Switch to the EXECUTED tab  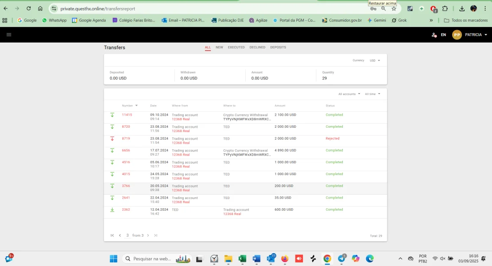pos(236,47)
